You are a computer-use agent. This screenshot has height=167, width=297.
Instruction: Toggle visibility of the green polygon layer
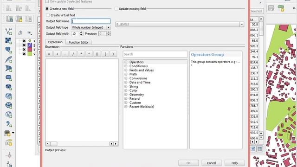coord(24,54)
